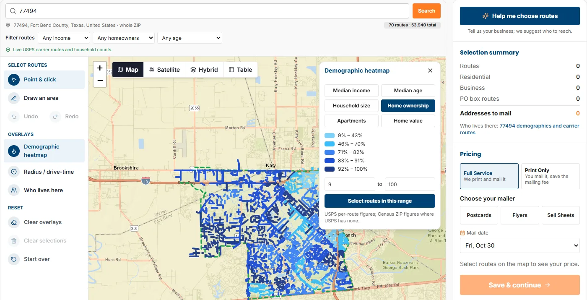Select the Home ownership heatmap

coord(408,106)
